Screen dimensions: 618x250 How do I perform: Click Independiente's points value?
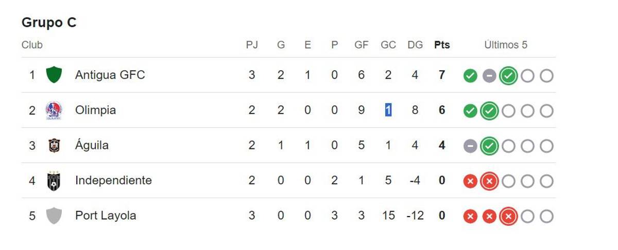tap(442, 181)
